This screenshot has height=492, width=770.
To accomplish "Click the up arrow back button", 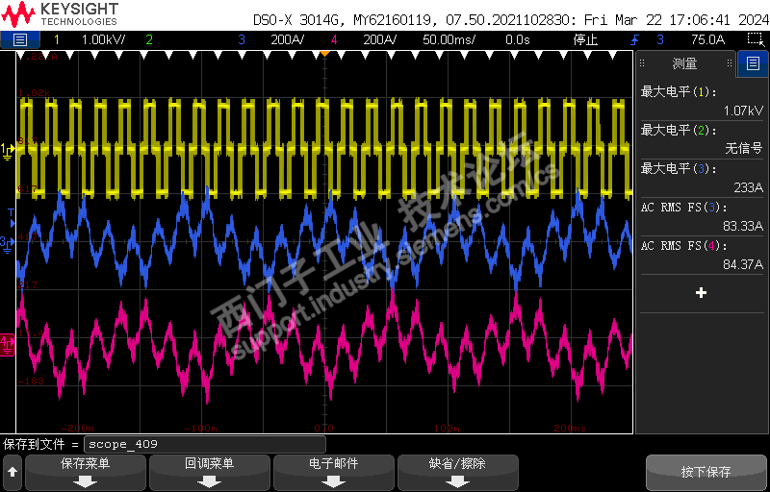I will pos(13,472).
